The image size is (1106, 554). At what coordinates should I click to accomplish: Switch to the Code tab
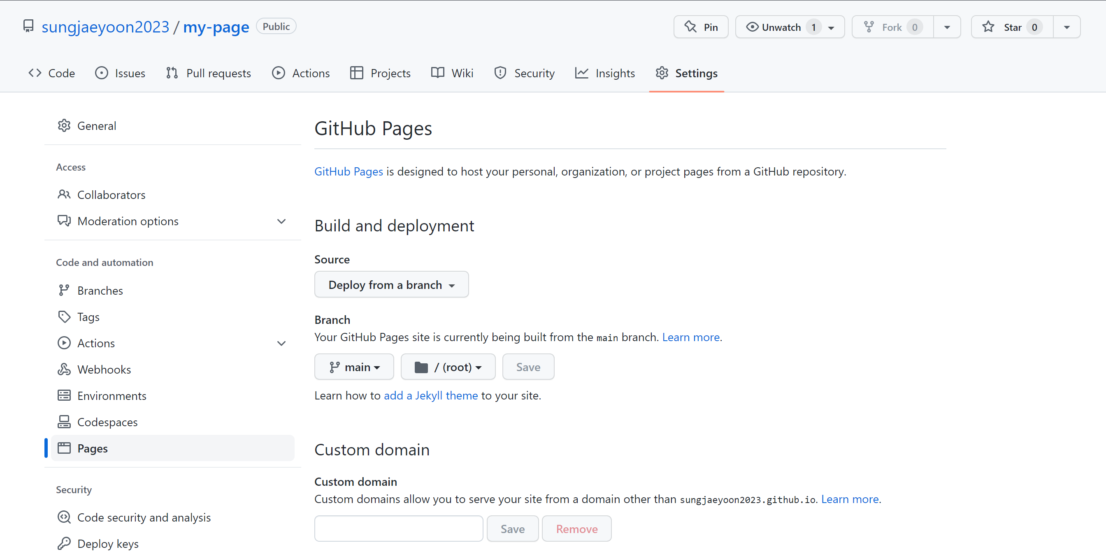pos(51,73)
